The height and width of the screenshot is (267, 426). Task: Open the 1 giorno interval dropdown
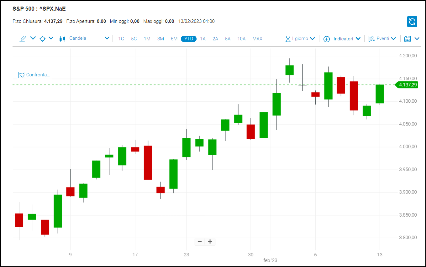pos(312,39)
